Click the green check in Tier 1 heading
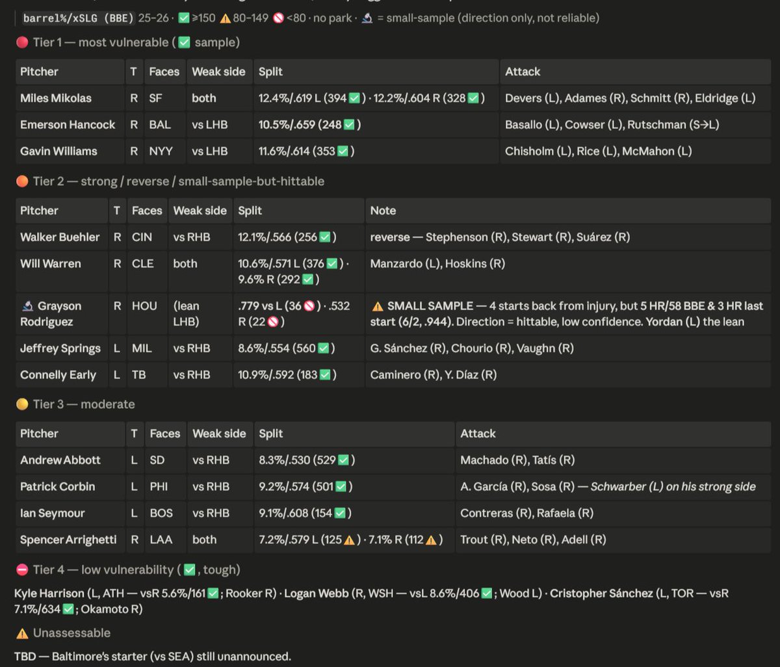 [185, 42]
